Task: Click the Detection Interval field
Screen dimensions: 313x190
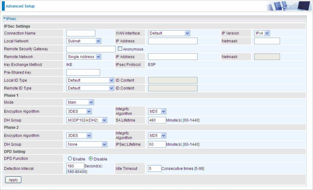Action: 75,166
